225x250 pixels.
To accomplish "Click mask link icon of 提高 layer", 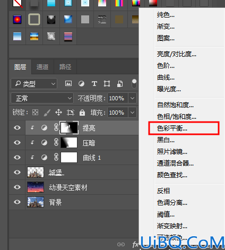I will (56, 127).
